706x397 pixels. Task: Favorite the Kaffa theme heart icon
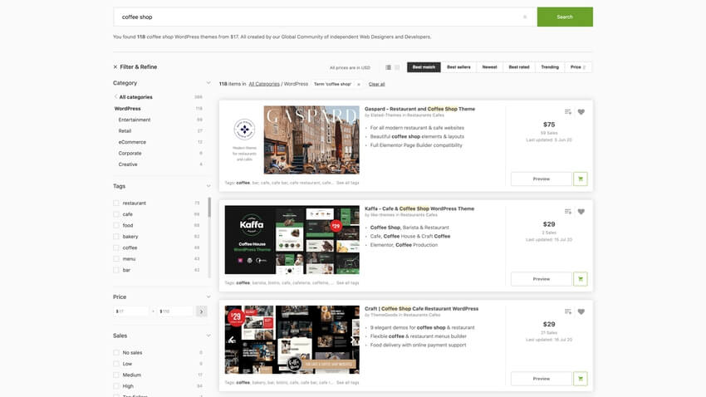(x=581, y=212)
